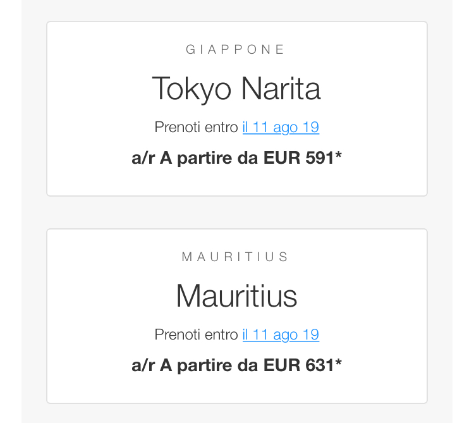Click the small uppercase MAURITIUS country label
Viewport: 474px width, 423px height.
coord(236,257)
